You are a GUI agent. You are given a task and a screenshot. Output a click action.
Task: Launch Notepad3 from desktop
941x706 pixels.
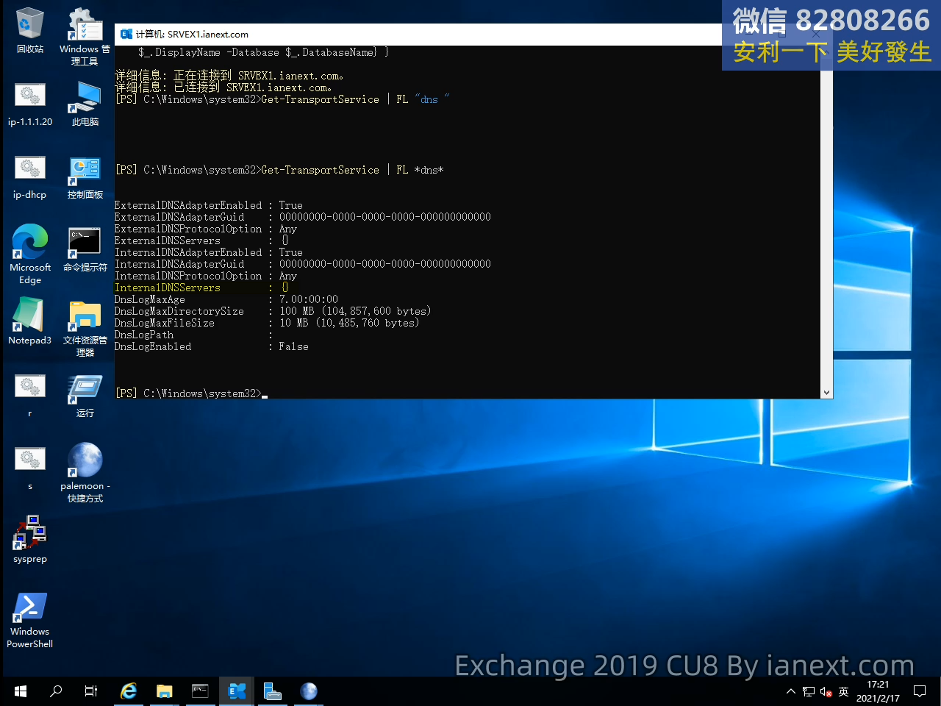[x=29, y=321]
